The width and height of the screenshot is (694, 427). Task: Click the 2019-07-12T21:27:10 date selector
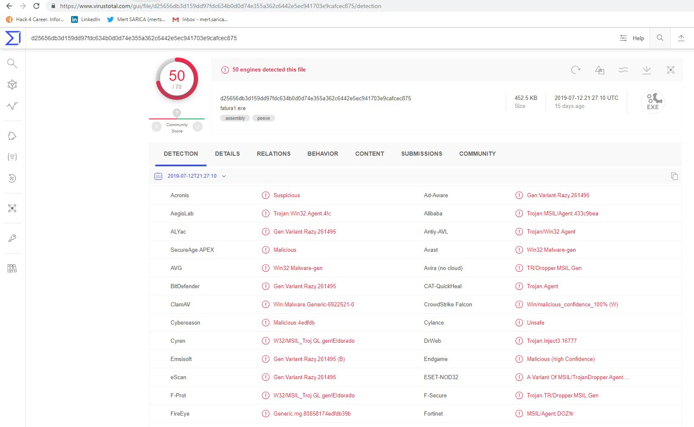tap(192, 176)
